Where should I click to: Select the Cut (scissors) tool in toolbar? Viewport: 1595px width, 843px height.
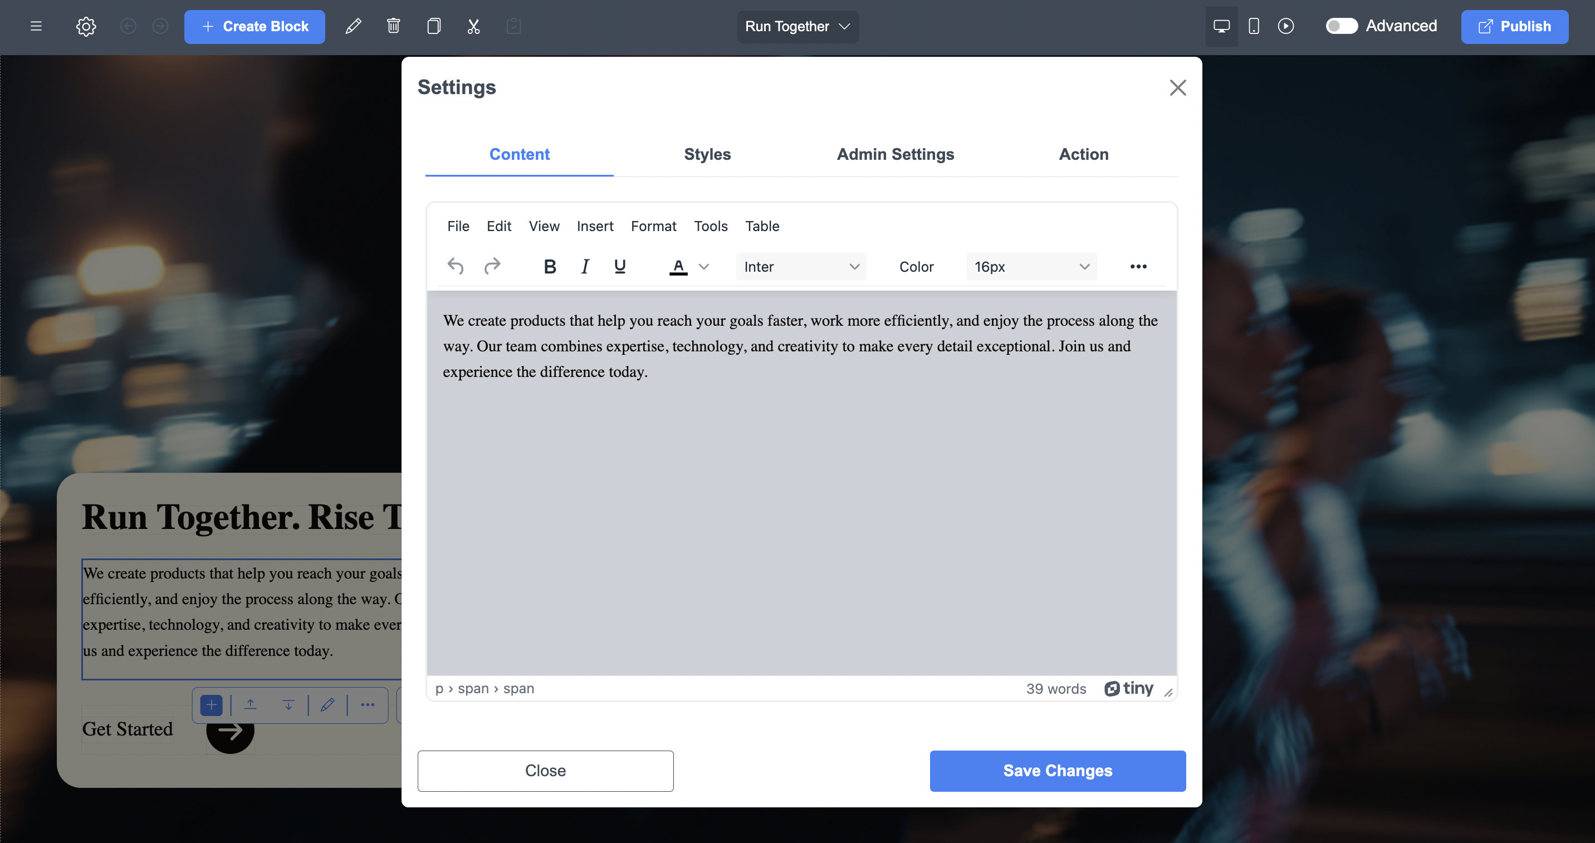click(x=474, y=27)
